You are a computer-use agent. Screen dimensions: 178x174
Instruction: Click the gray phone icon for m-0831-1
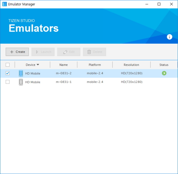pos(21,82)
